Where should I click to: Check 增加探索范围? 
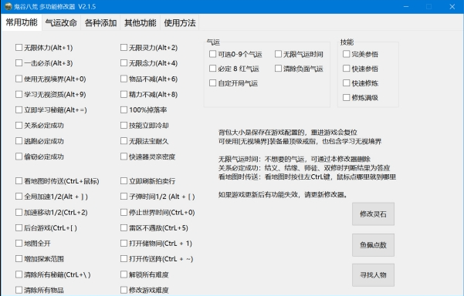(19, 259)
